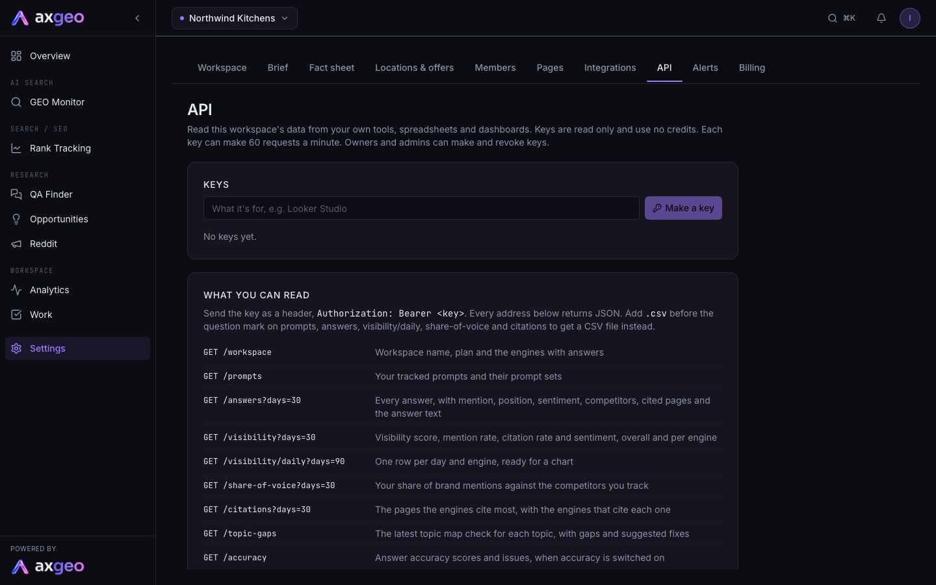
Task: Switch to the Brief tab
Action: [278, 68]
